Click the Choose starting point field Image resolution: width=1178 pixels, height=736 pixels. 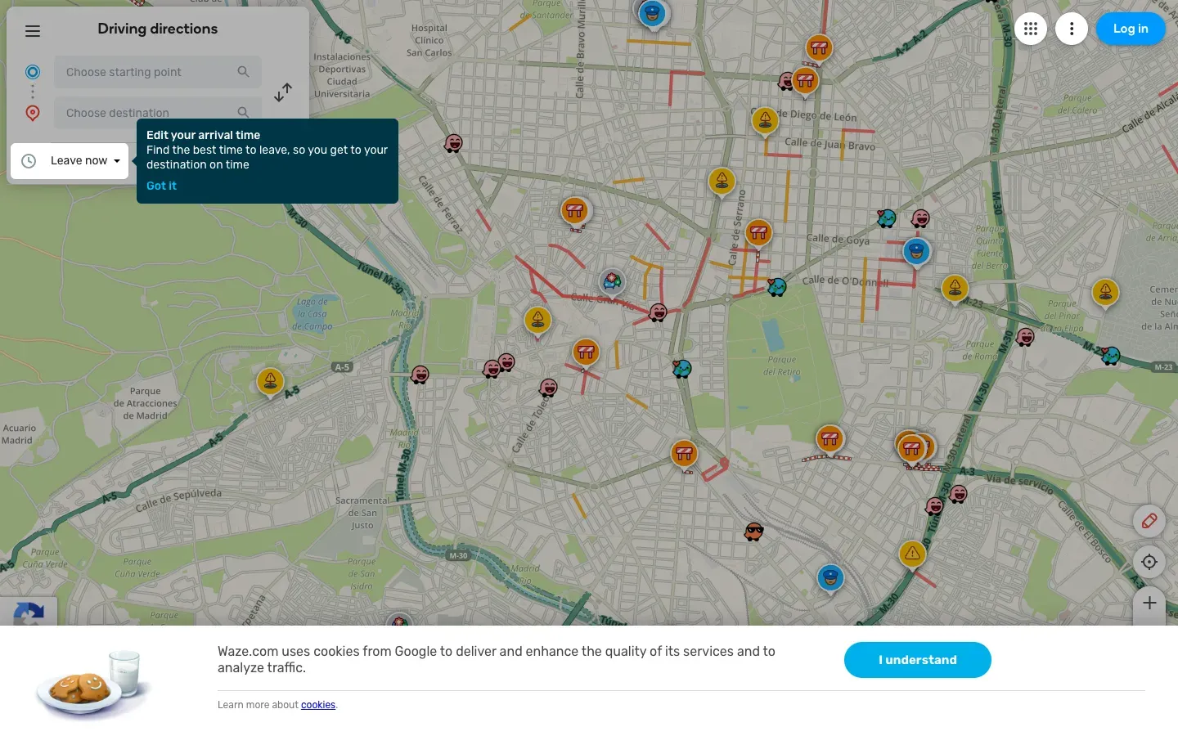click(x=147, y=72)
